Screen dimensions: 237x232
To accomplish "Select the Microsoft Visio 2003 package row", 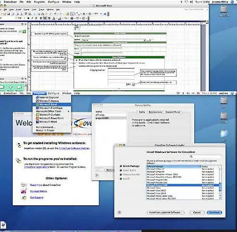I will (183, 193).
